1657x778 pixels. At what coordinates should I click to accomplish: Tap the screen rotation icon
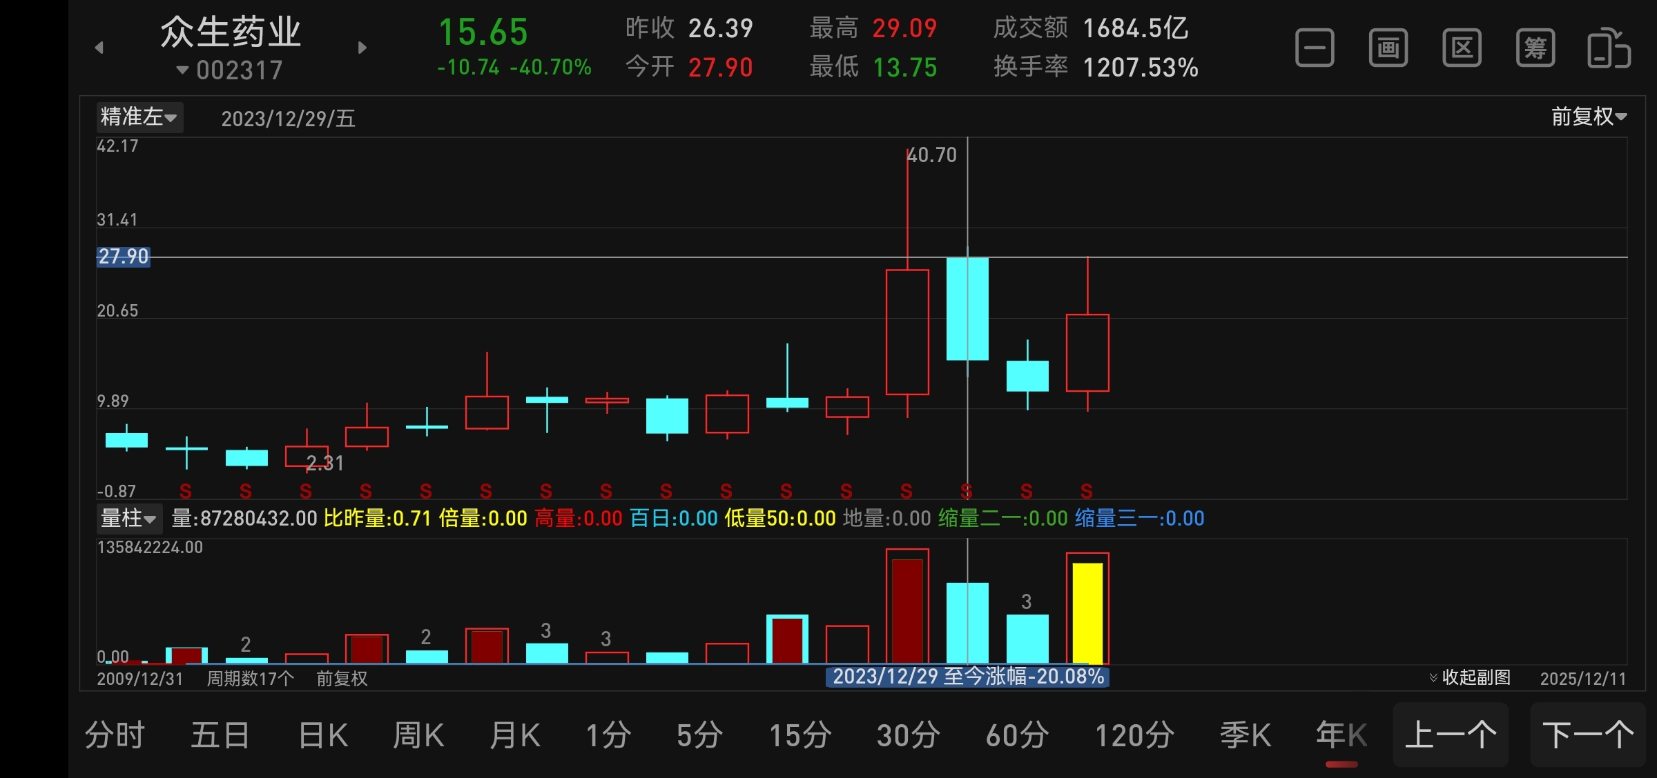click(1609, 48)
